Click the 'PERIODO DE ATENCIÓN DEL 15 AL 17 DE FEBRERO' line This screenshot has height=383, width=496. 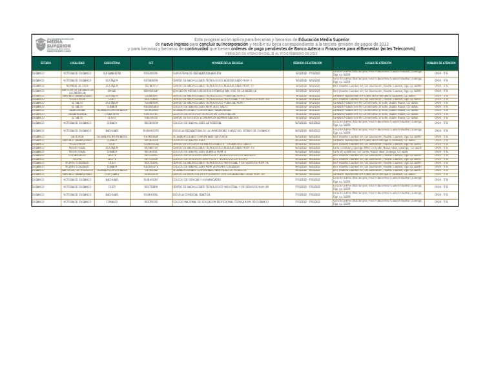pyautogui.click(x=271, y=54)
